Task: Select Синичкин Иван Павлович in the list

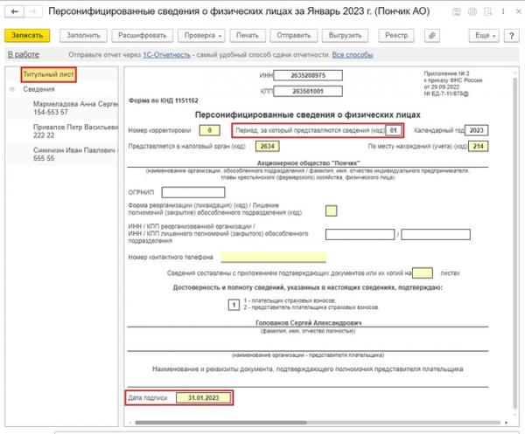Action: click(x=75, y=154)
